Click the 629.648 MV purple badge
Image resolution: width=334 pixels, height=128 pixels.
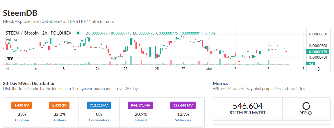pyautogui.click(x=183, y=105)
